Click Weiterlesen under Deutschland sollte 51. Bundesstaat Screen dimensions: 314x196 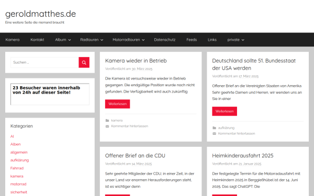pos(225,111)
